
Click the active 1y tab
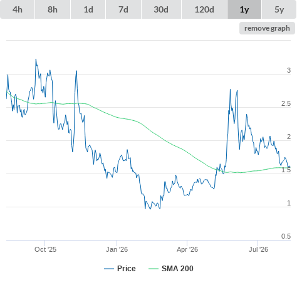244,9
